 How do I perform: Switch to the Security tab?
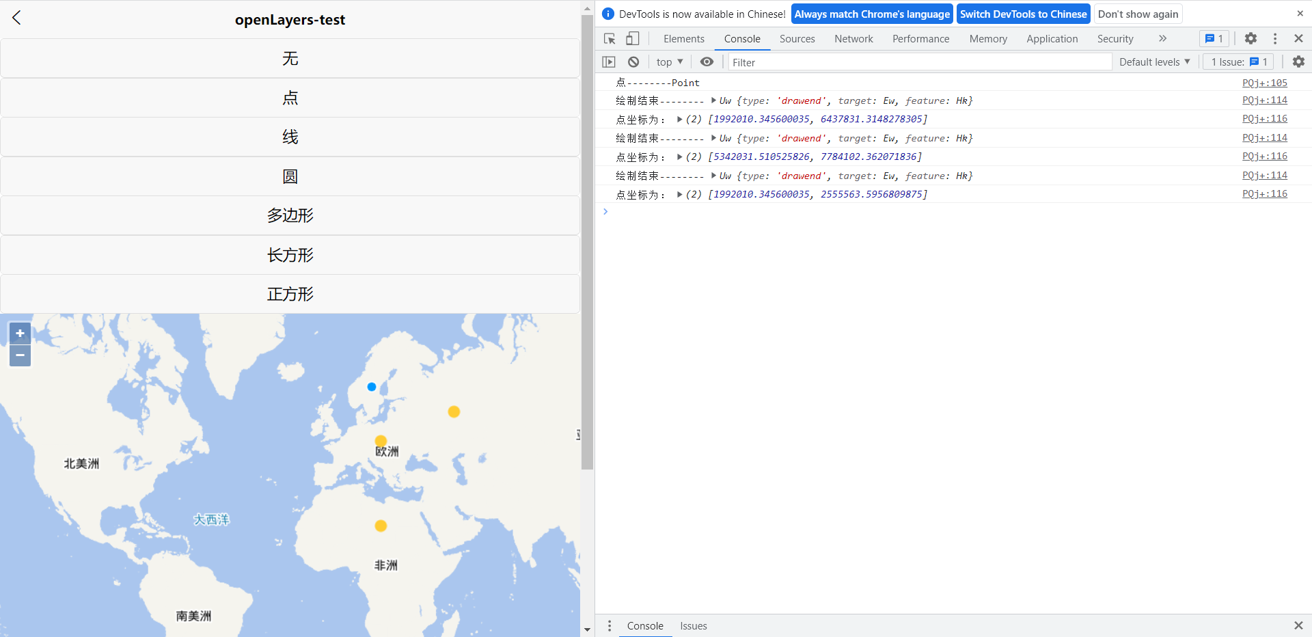(1115, 39)
